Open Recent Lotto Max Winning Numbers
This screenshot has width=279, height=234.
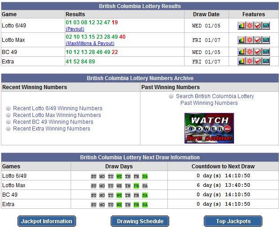[x=57, y=115]
